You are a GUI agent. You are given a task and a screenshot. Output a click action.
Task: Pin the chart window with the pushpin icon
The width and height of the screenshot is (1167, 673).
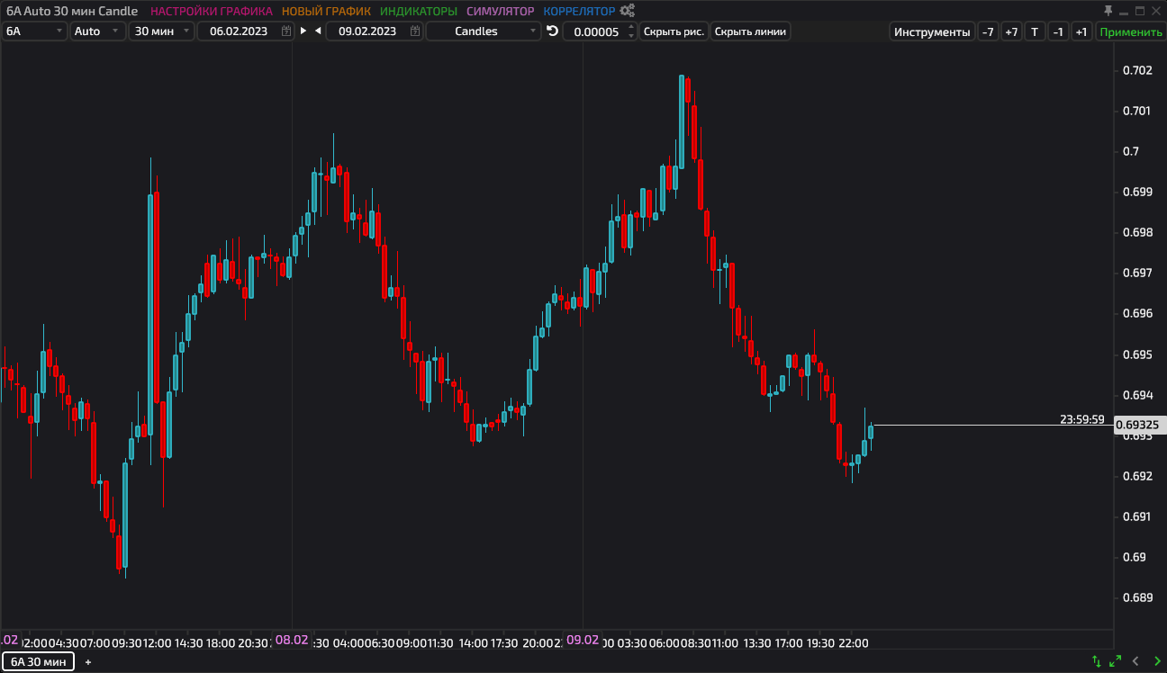click(x=1108, y=11)
